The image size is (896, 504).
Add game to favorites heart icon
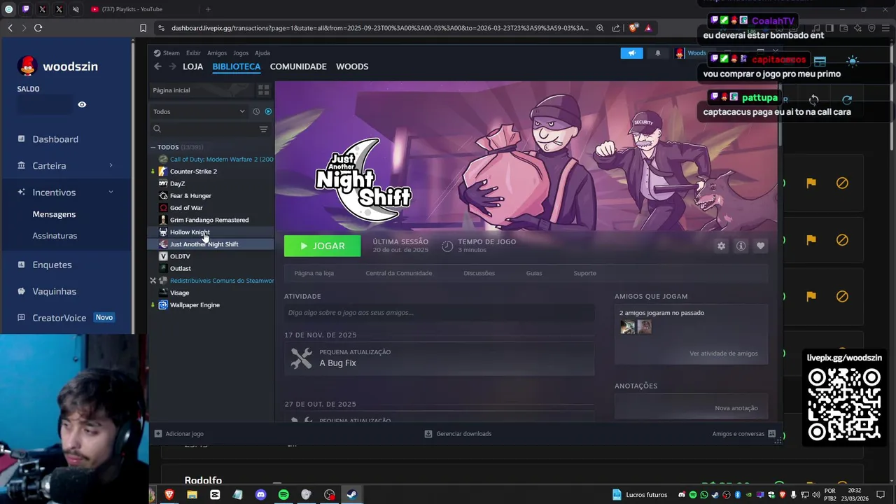point(760,246)
